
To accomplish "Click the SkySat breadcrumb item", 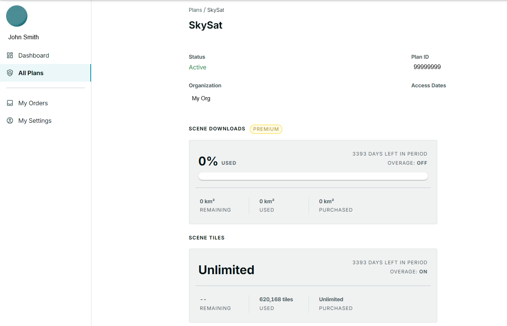I will [x=216, y=10].
